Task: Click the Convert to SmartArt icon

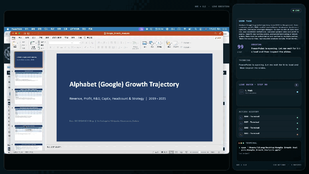Action: (x=134, y=43)
